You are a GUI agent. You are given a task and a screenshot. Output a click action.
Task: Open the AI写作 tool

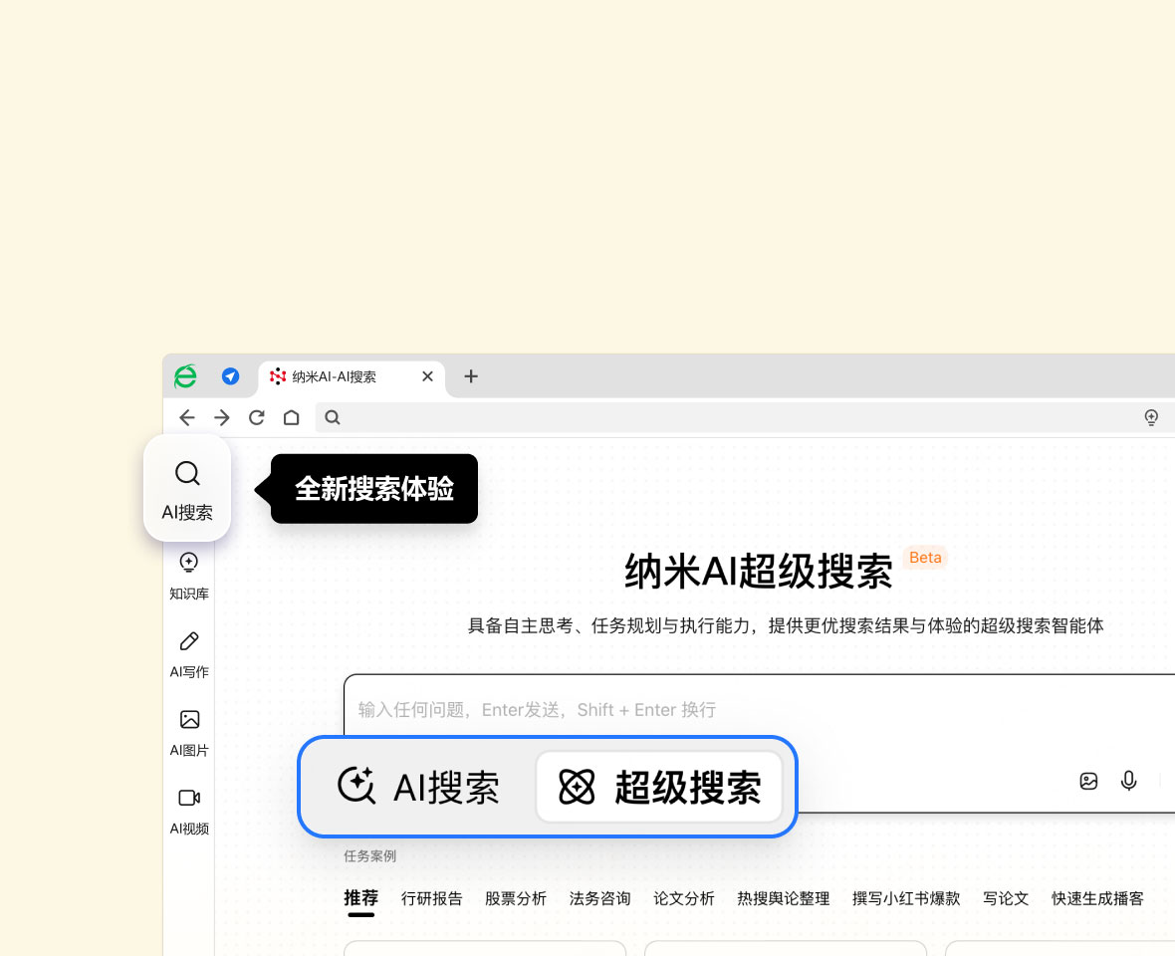tap(188, 652)
